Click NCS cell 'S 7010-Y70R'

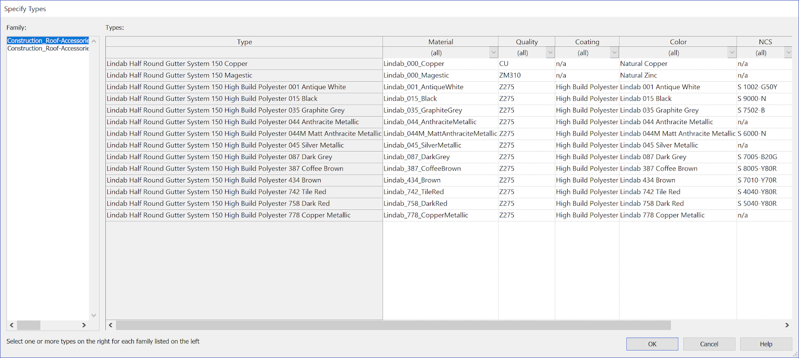pyautogui.click(x=765, y=180)
